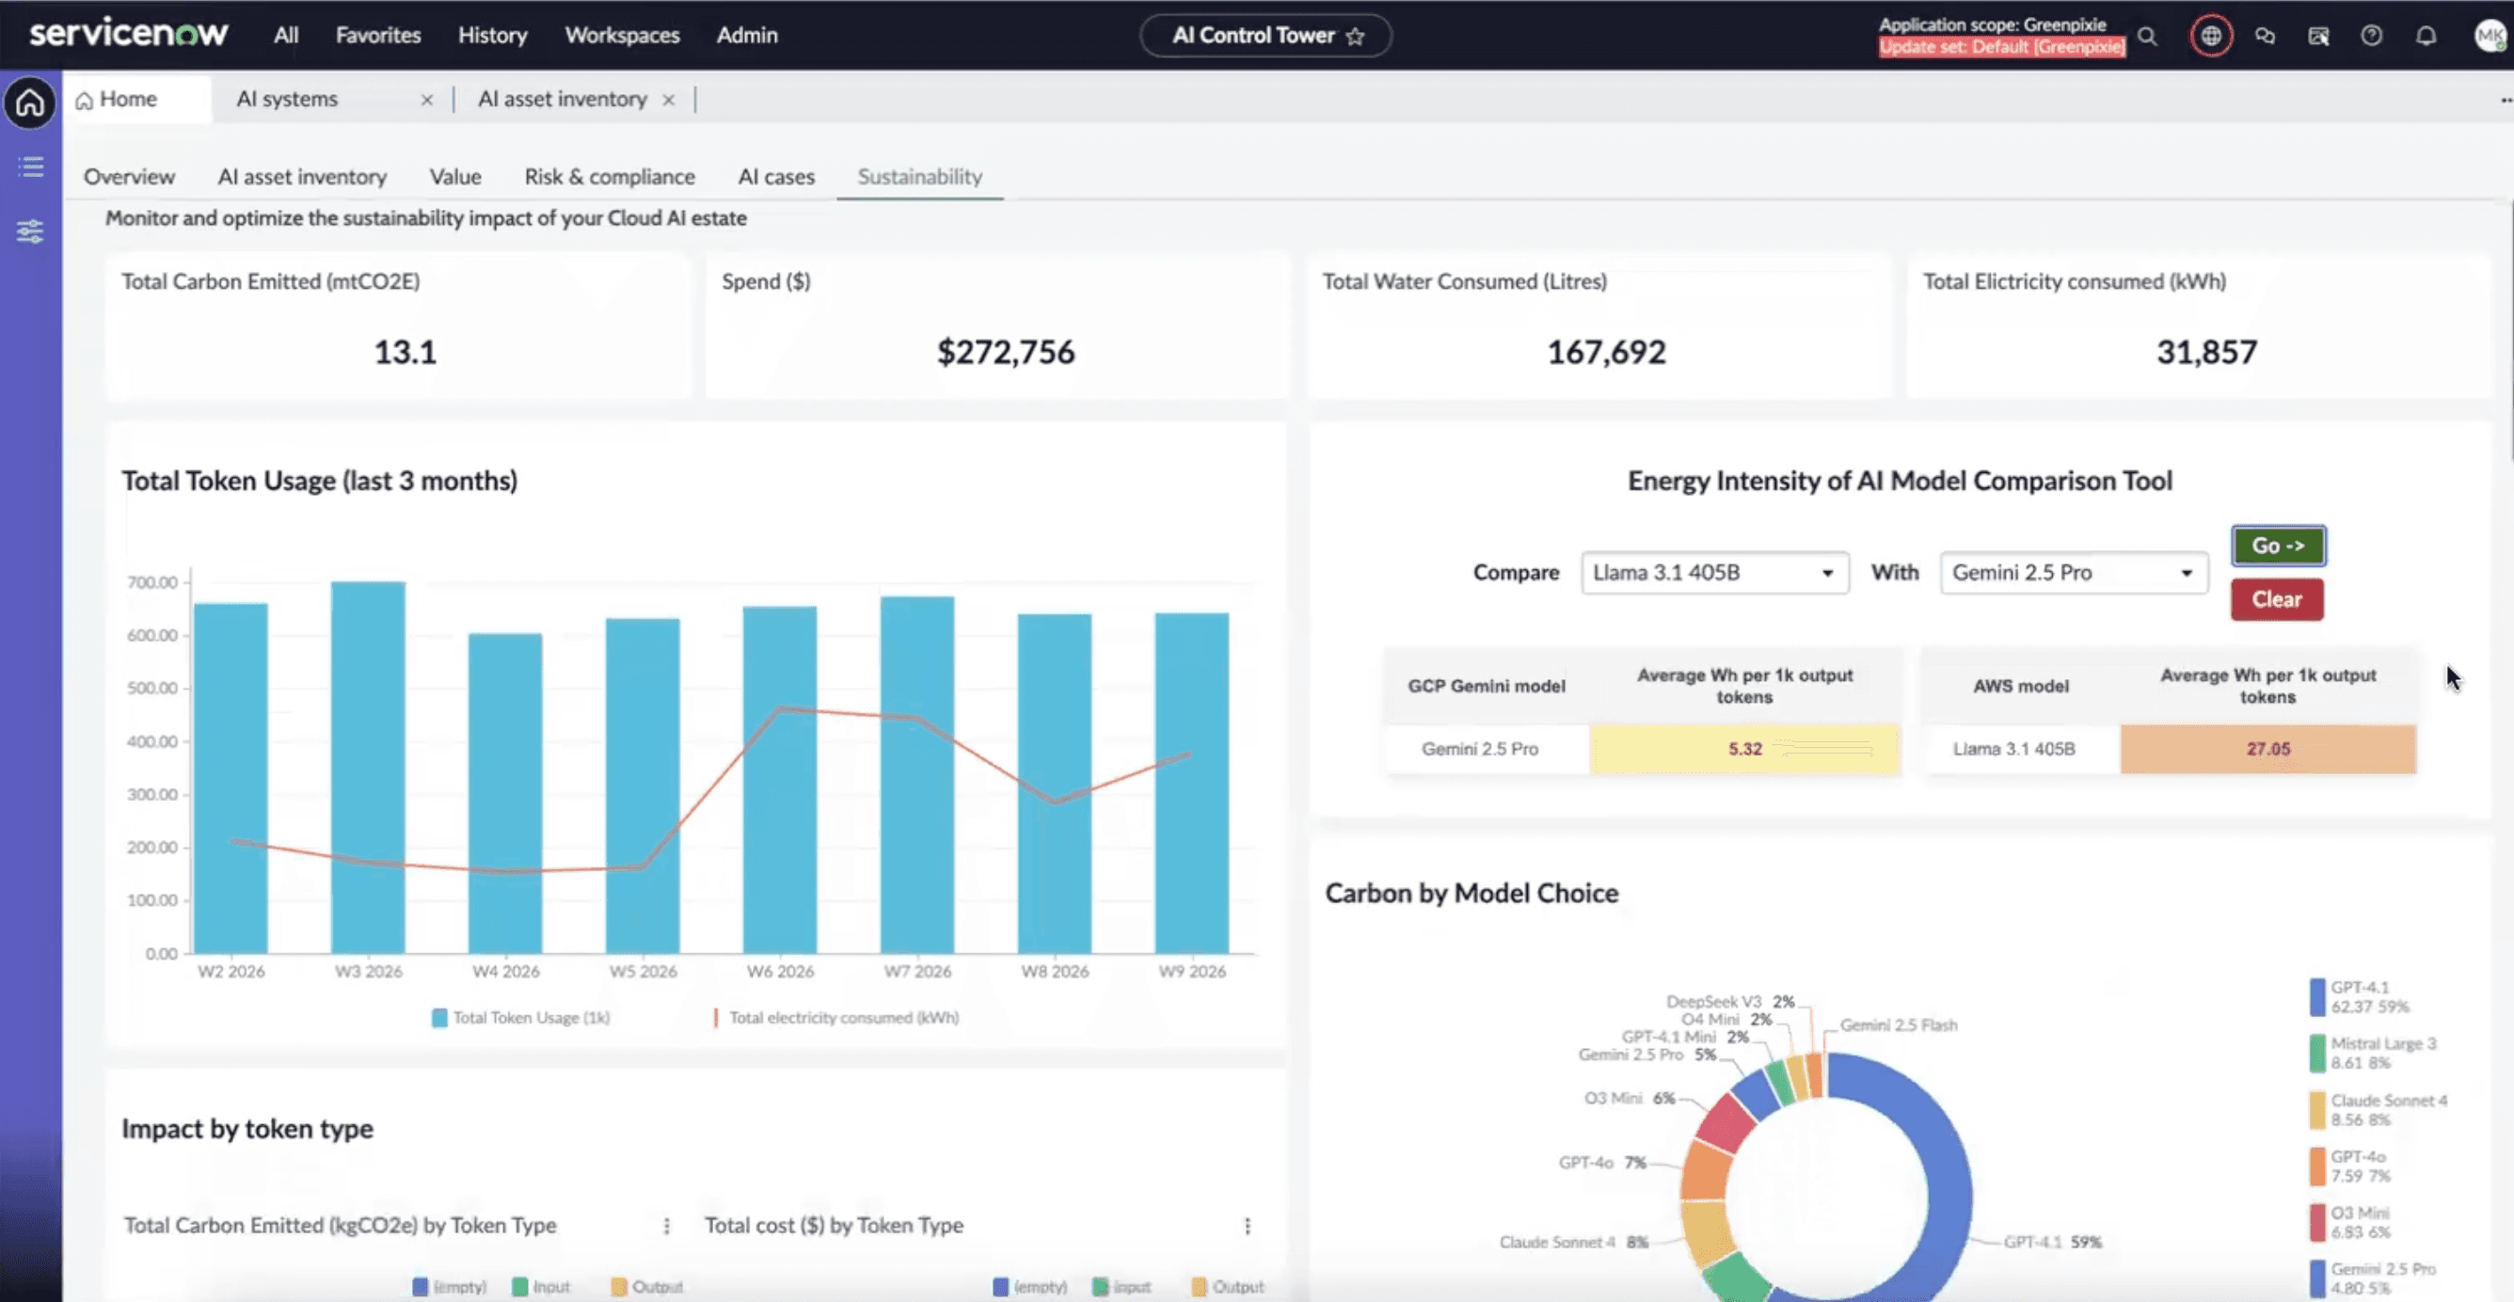Open the chat conversations icon
Image resolution: width=2514 pixels, height=1302 pixels.
tap(2265, 36)
